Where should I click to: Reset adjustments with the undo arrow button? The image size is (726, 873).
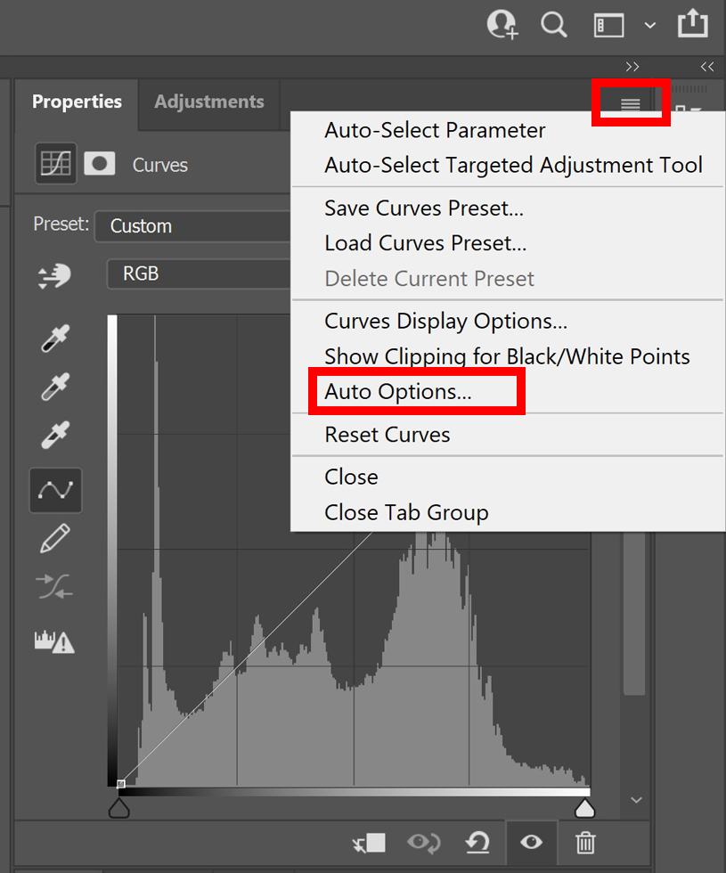[477, 842]
